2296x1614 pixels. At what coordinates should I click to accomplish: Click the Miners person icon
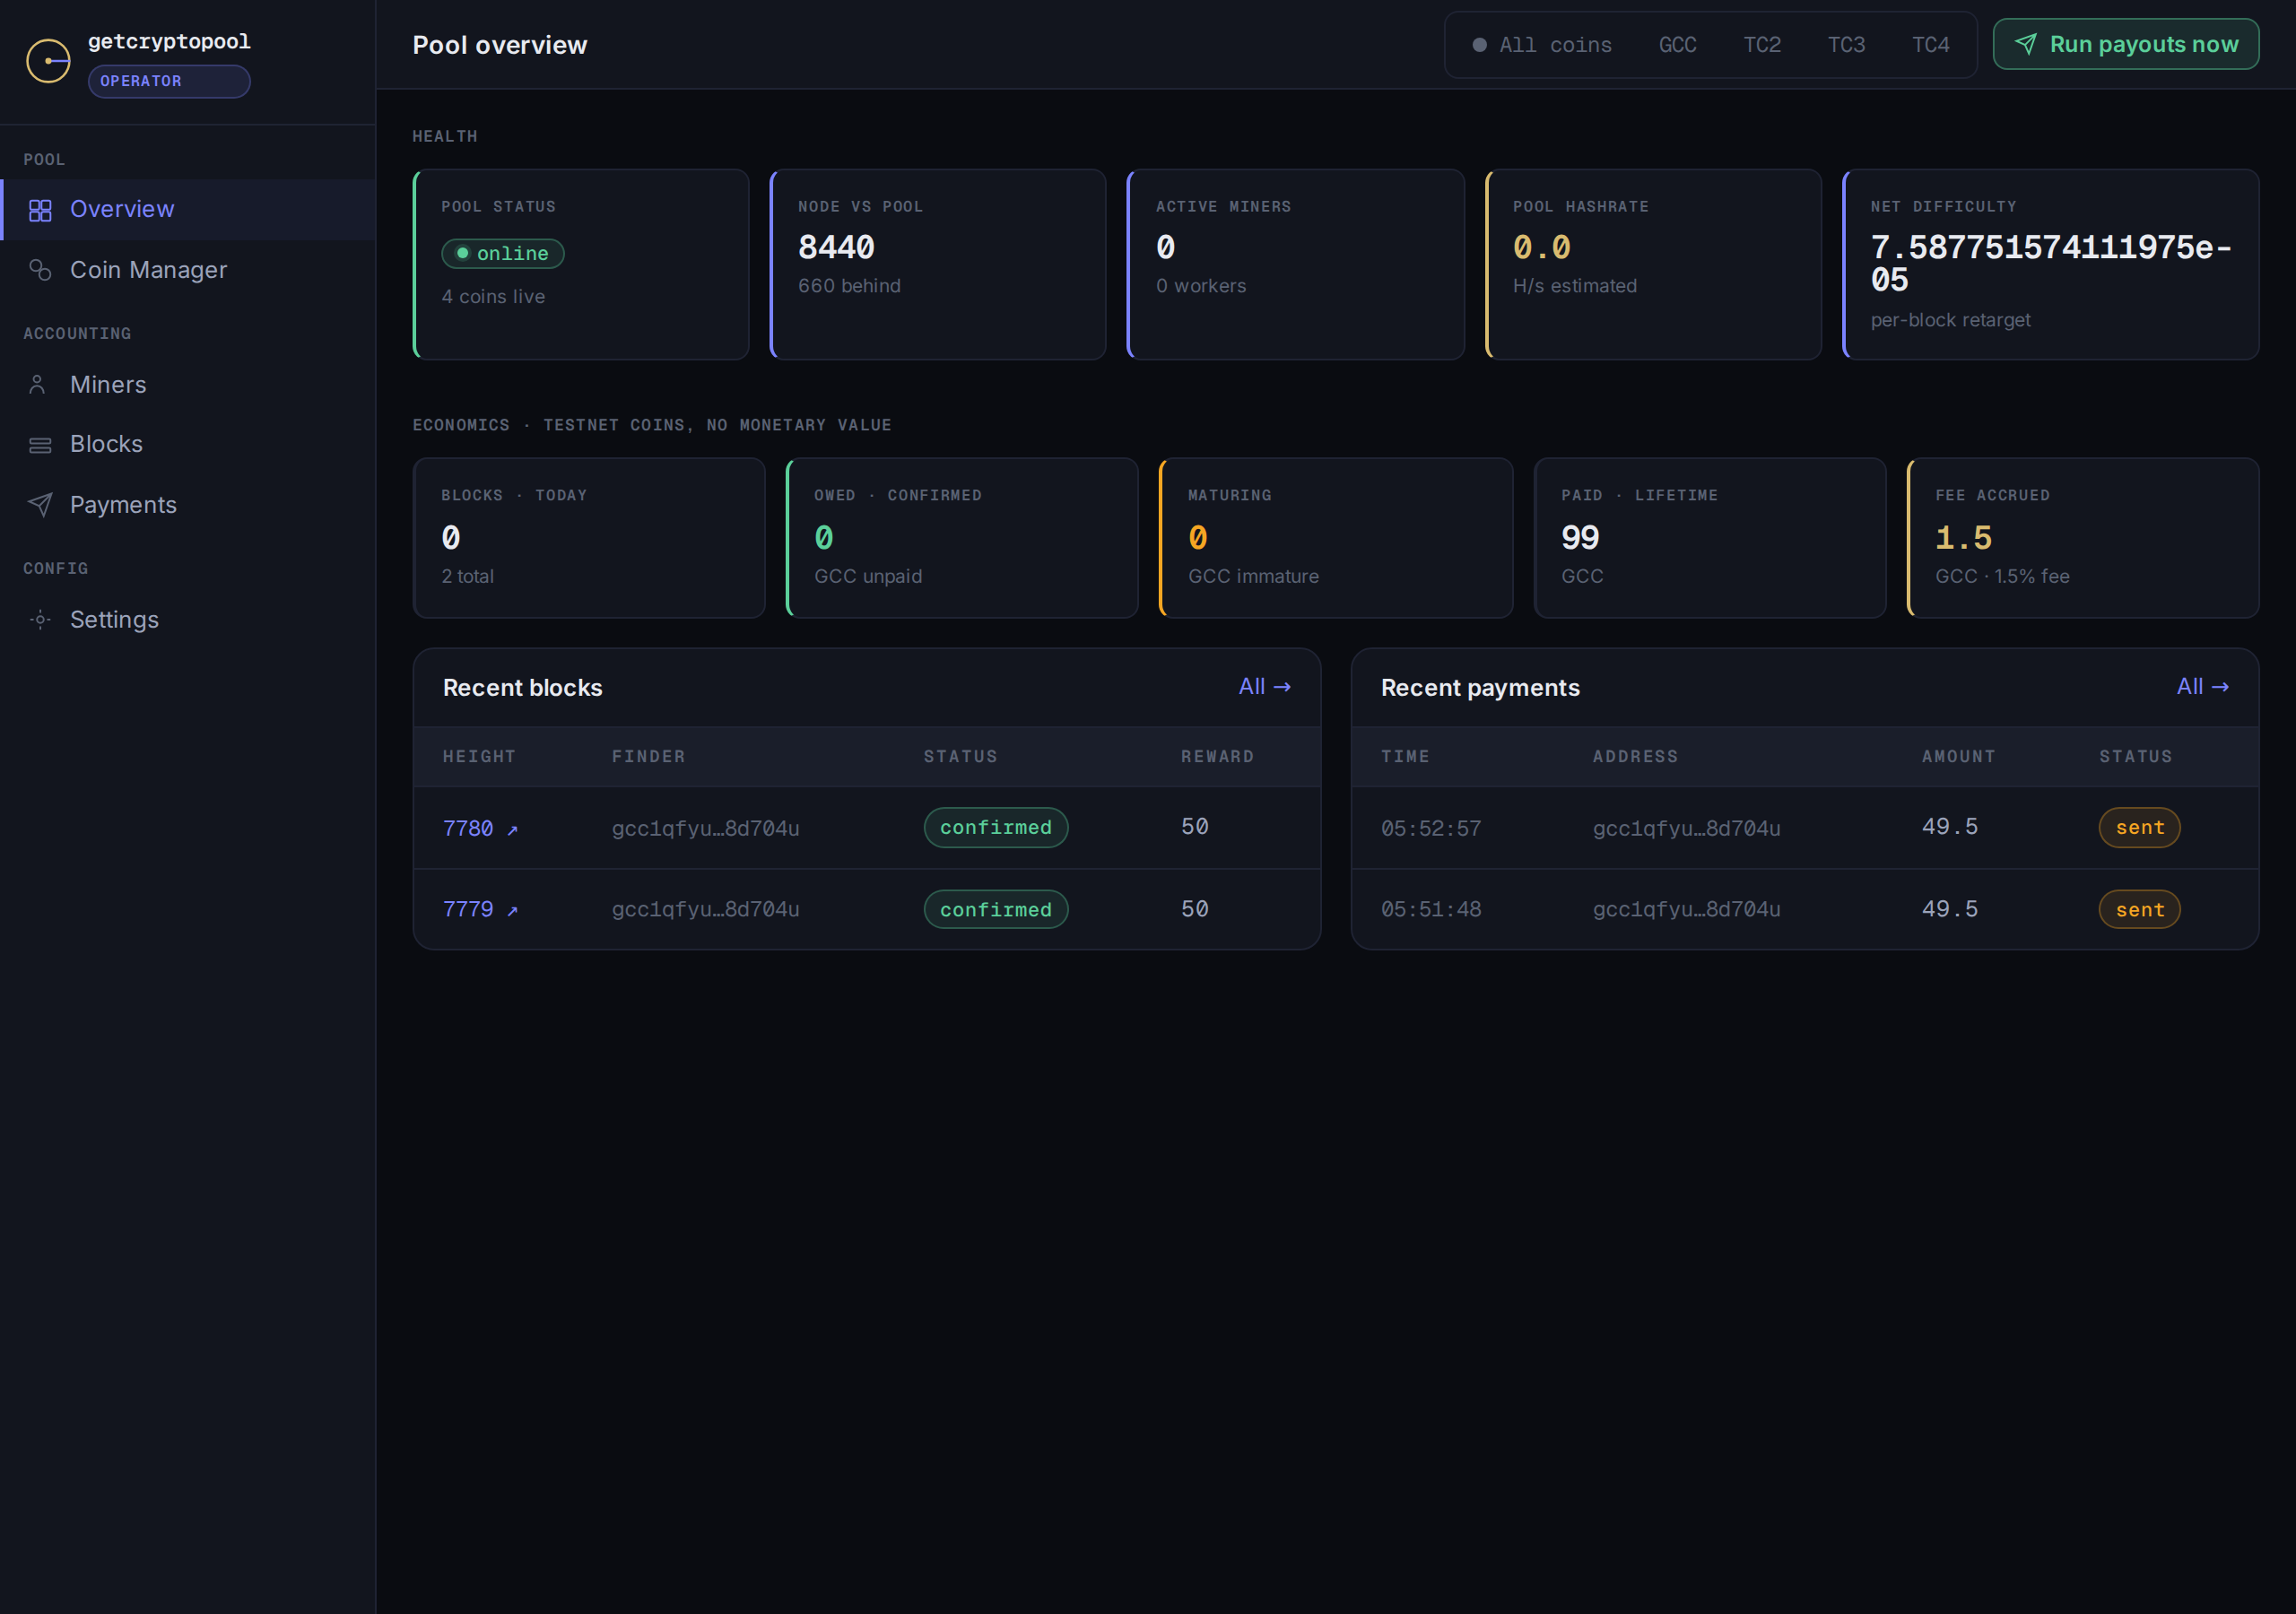tap(38, 385)
